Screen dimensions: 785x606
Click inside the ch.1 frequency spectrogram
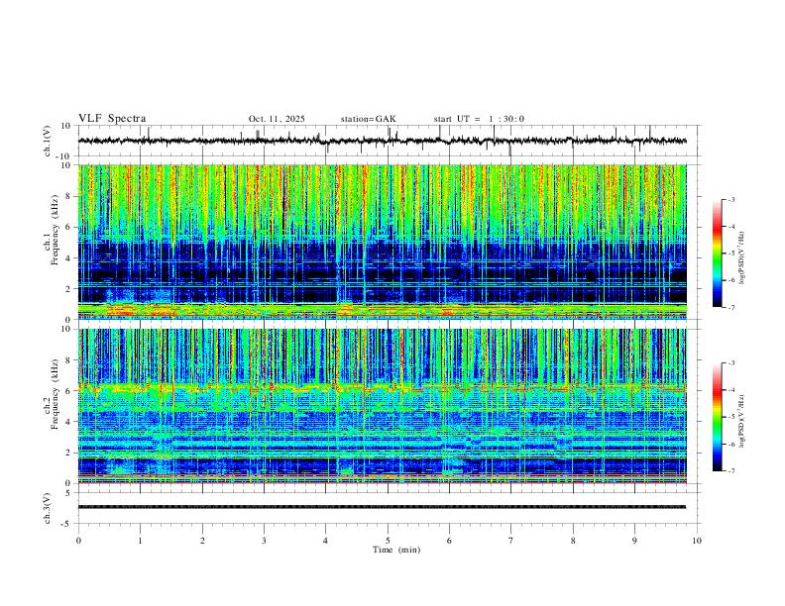pos(383,242)
